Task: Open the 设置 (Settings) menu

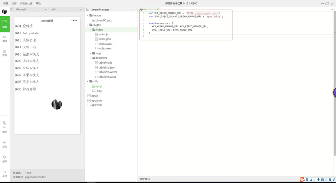Action: (x=6, y=3)
